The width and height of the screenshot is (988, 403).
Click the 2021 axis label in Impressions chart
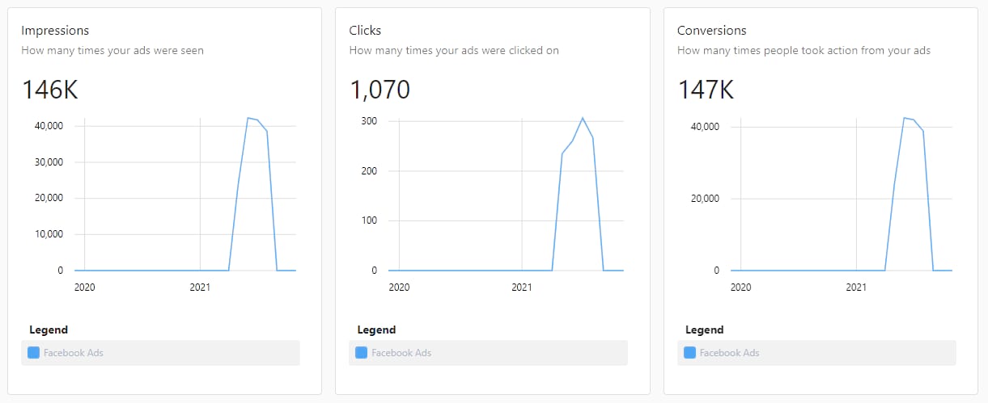pos(200,287)
